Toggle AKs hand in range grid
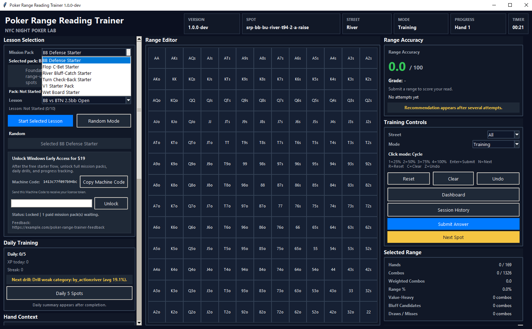The width and height of the screenshot is (532, 329). [x=174, y=58]
